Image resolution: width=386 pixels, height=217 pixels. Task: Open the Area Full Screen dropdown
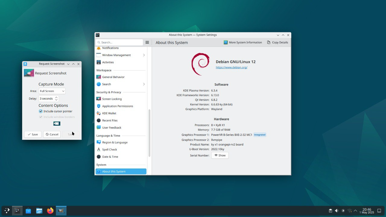[x=52, y=91]
